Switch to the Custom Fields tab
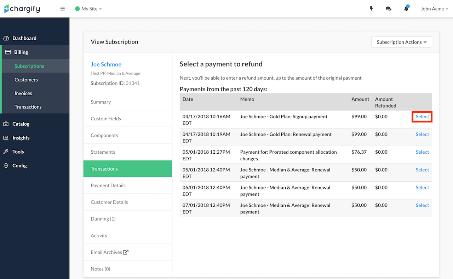 tap(128, 118)
